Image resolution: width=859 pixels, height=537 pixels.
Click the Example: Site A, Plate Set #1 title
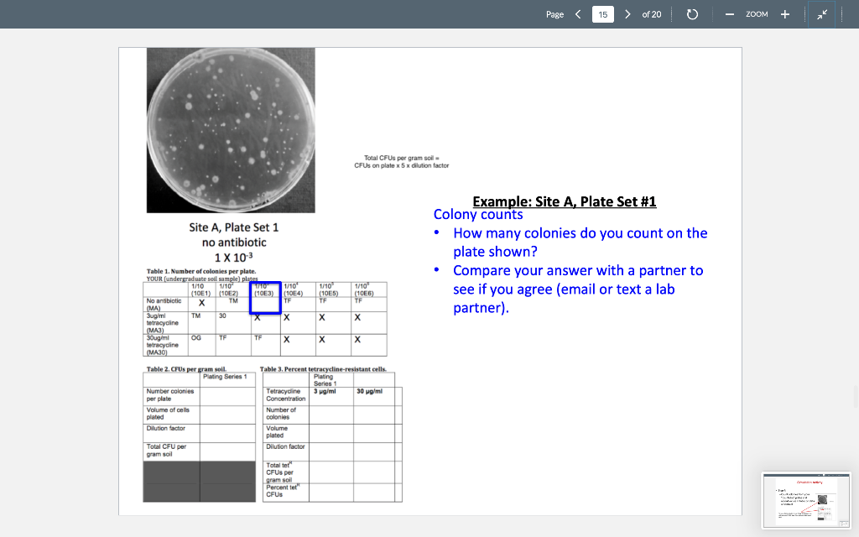[x=565, y=201]
